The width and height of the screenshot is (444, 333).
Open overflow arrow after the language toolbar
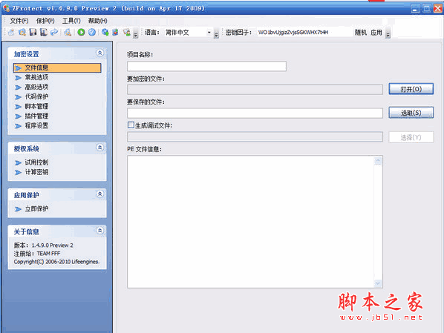(216, 33)
